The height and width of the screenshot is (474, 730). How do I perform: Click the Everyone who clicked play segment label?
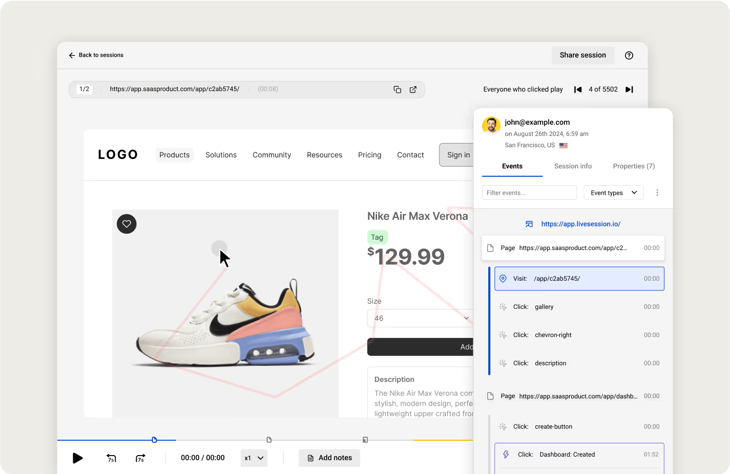(523, 89)
